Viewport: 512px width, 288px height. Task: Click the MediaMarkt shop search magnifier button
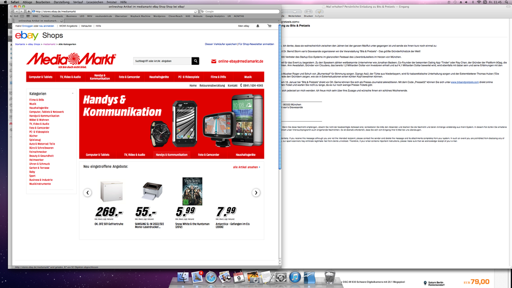point(195,61)
